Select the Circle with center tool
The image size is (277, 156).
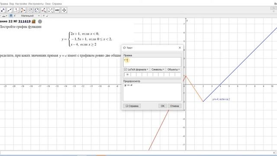coord(30,10)
